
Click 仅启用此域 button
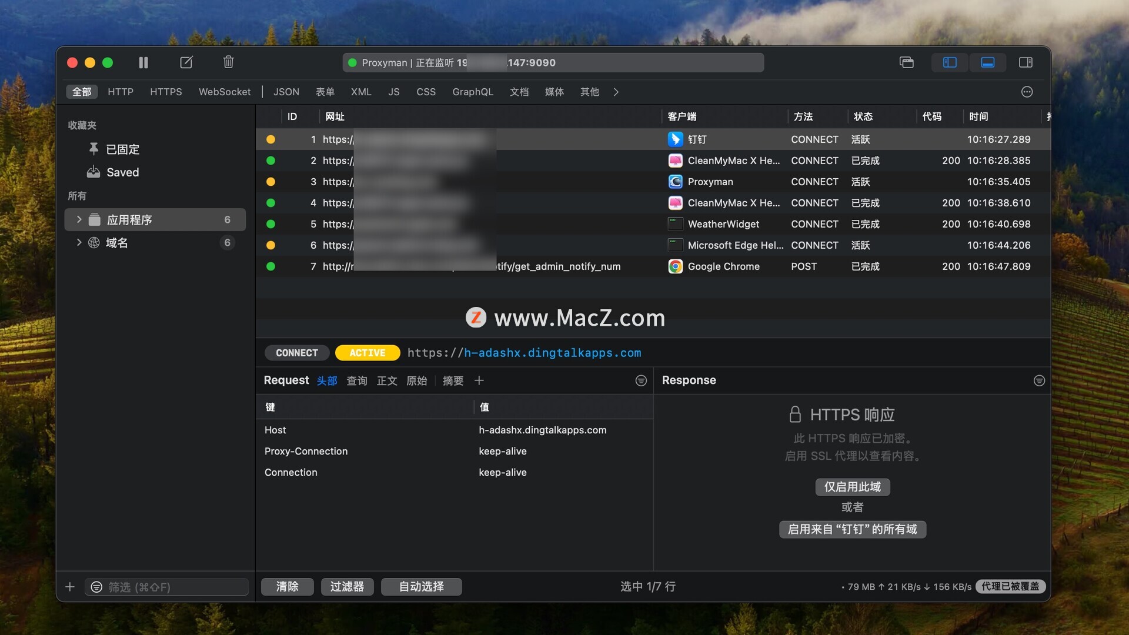coord(853,487)
